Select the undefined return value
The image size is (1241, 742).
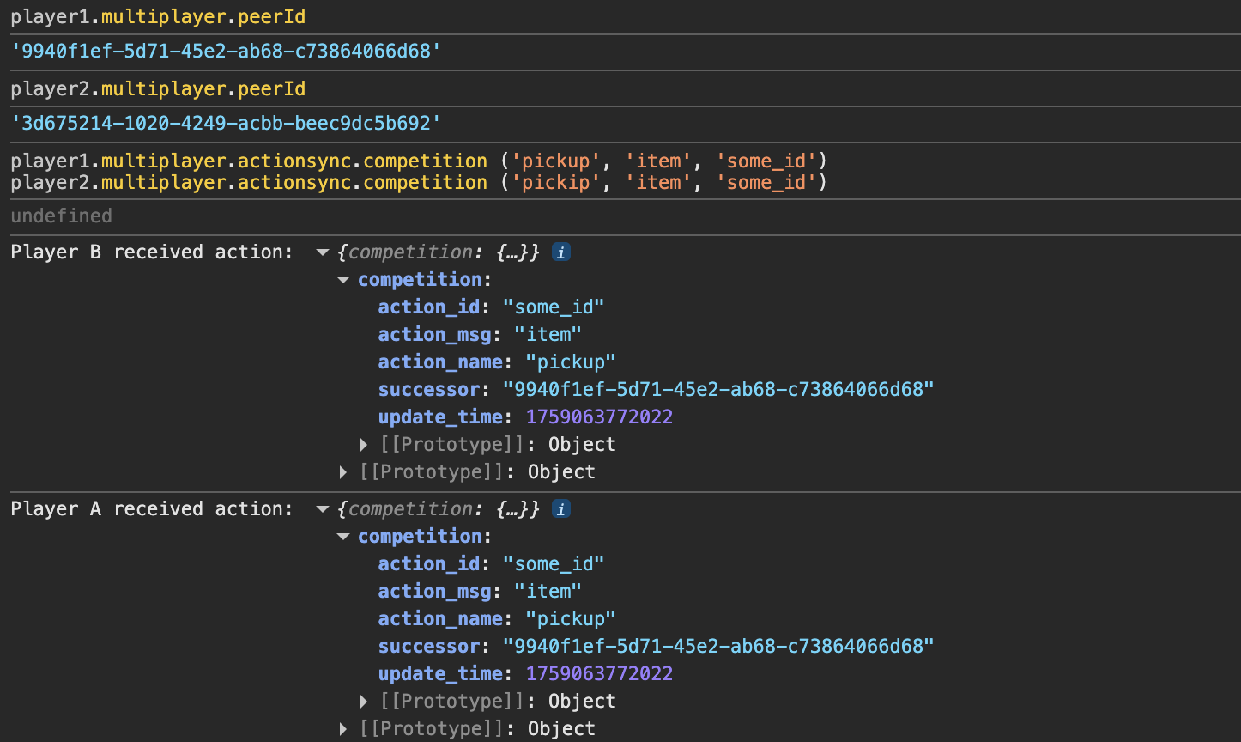coord(61,216)
